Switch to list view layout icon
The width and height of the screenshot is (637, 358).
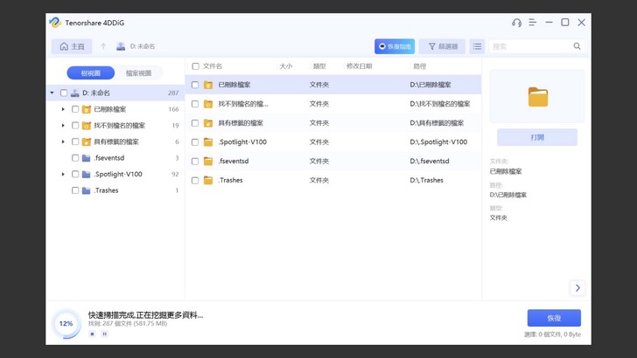point(477,46)
